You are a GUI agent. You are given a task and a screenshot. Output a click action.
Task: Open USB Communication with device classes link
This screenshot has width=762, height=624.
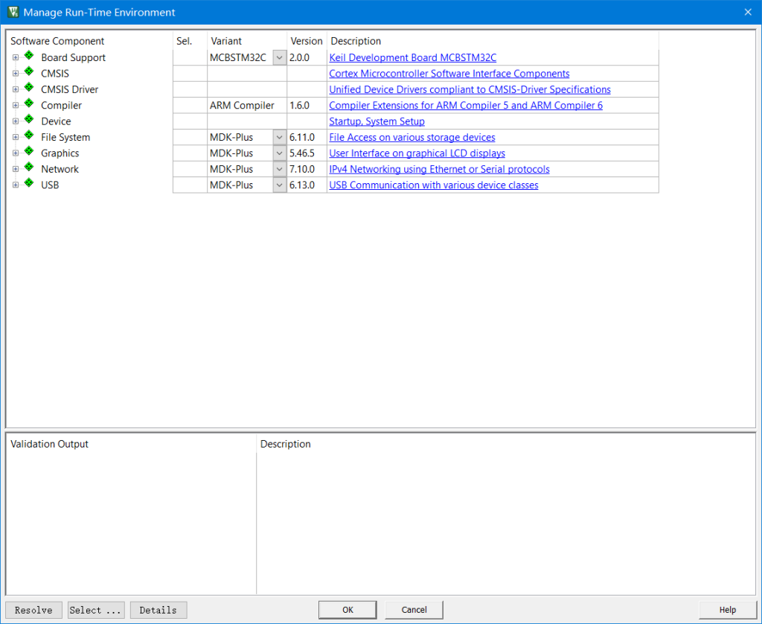(434, 185)
